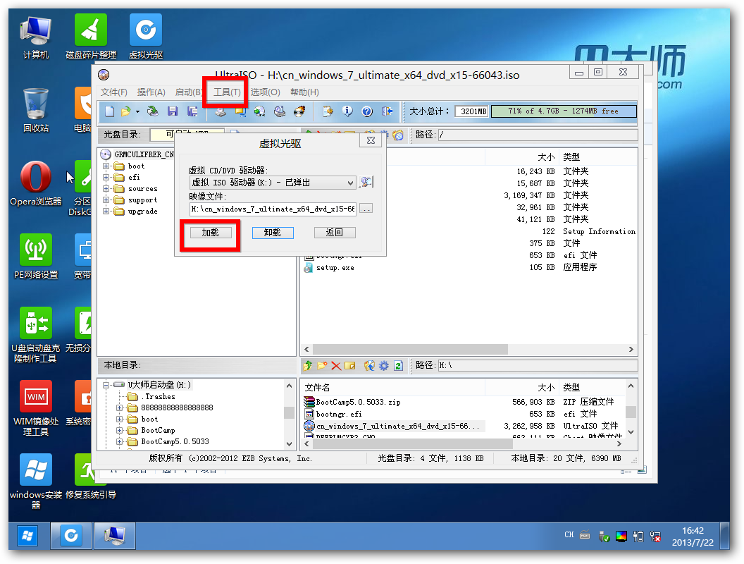The image size is (744, 564).
Task: Click the 卸载 button in virtual drive dialog
Action: click(x=273, y=233)
